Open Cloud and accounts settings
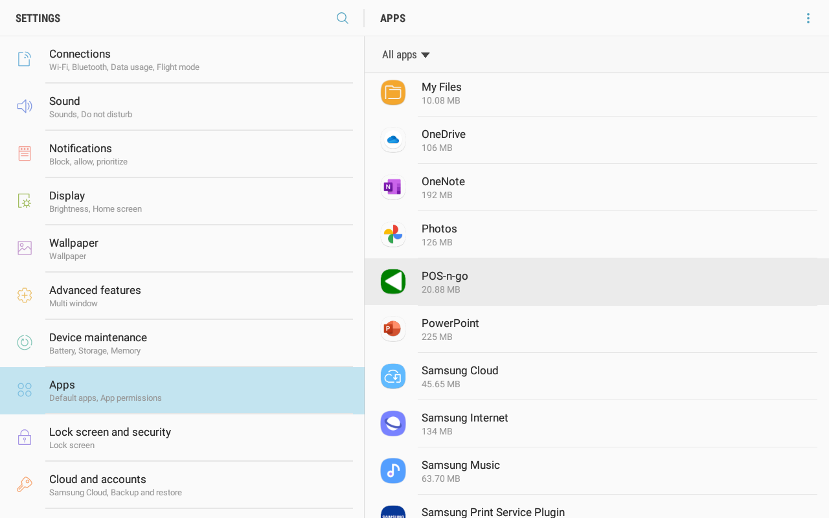Screen dimensions: 829x518 (182, 485)
